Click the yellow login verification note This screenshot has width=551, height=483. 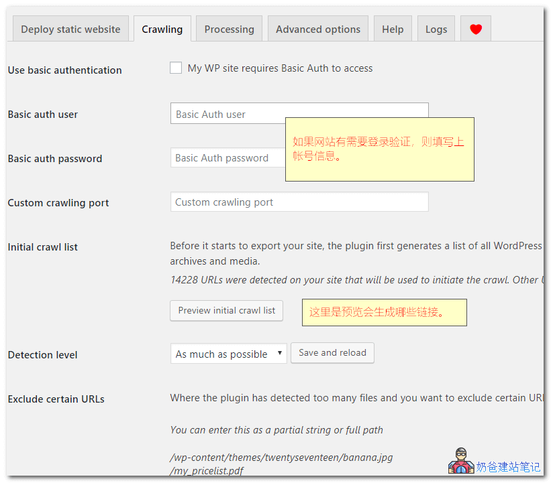click(379, 149)
